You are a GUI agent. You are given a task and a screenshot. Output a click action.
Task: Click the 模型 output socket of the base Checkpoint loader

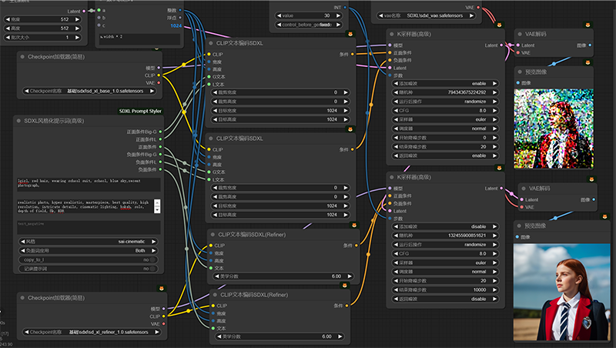point(159,68)
